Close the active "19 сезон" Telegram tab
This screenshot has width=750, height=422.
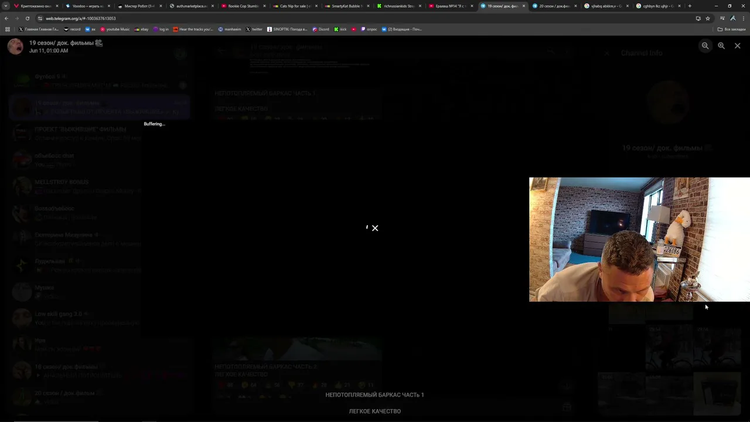[x=523, y=6]
